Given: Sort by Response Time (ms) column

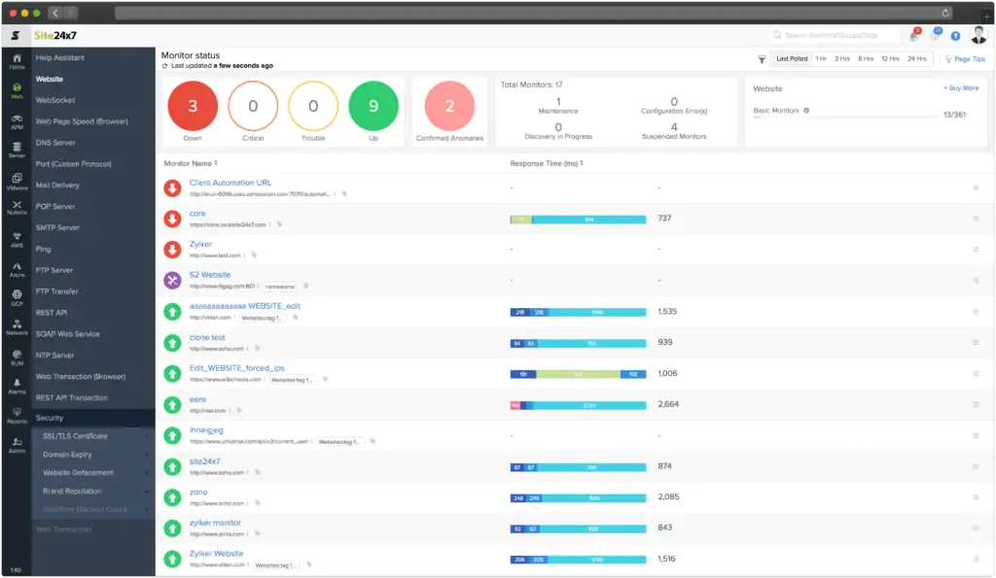Looking at the screenshot, I should (x=547, y=163).
